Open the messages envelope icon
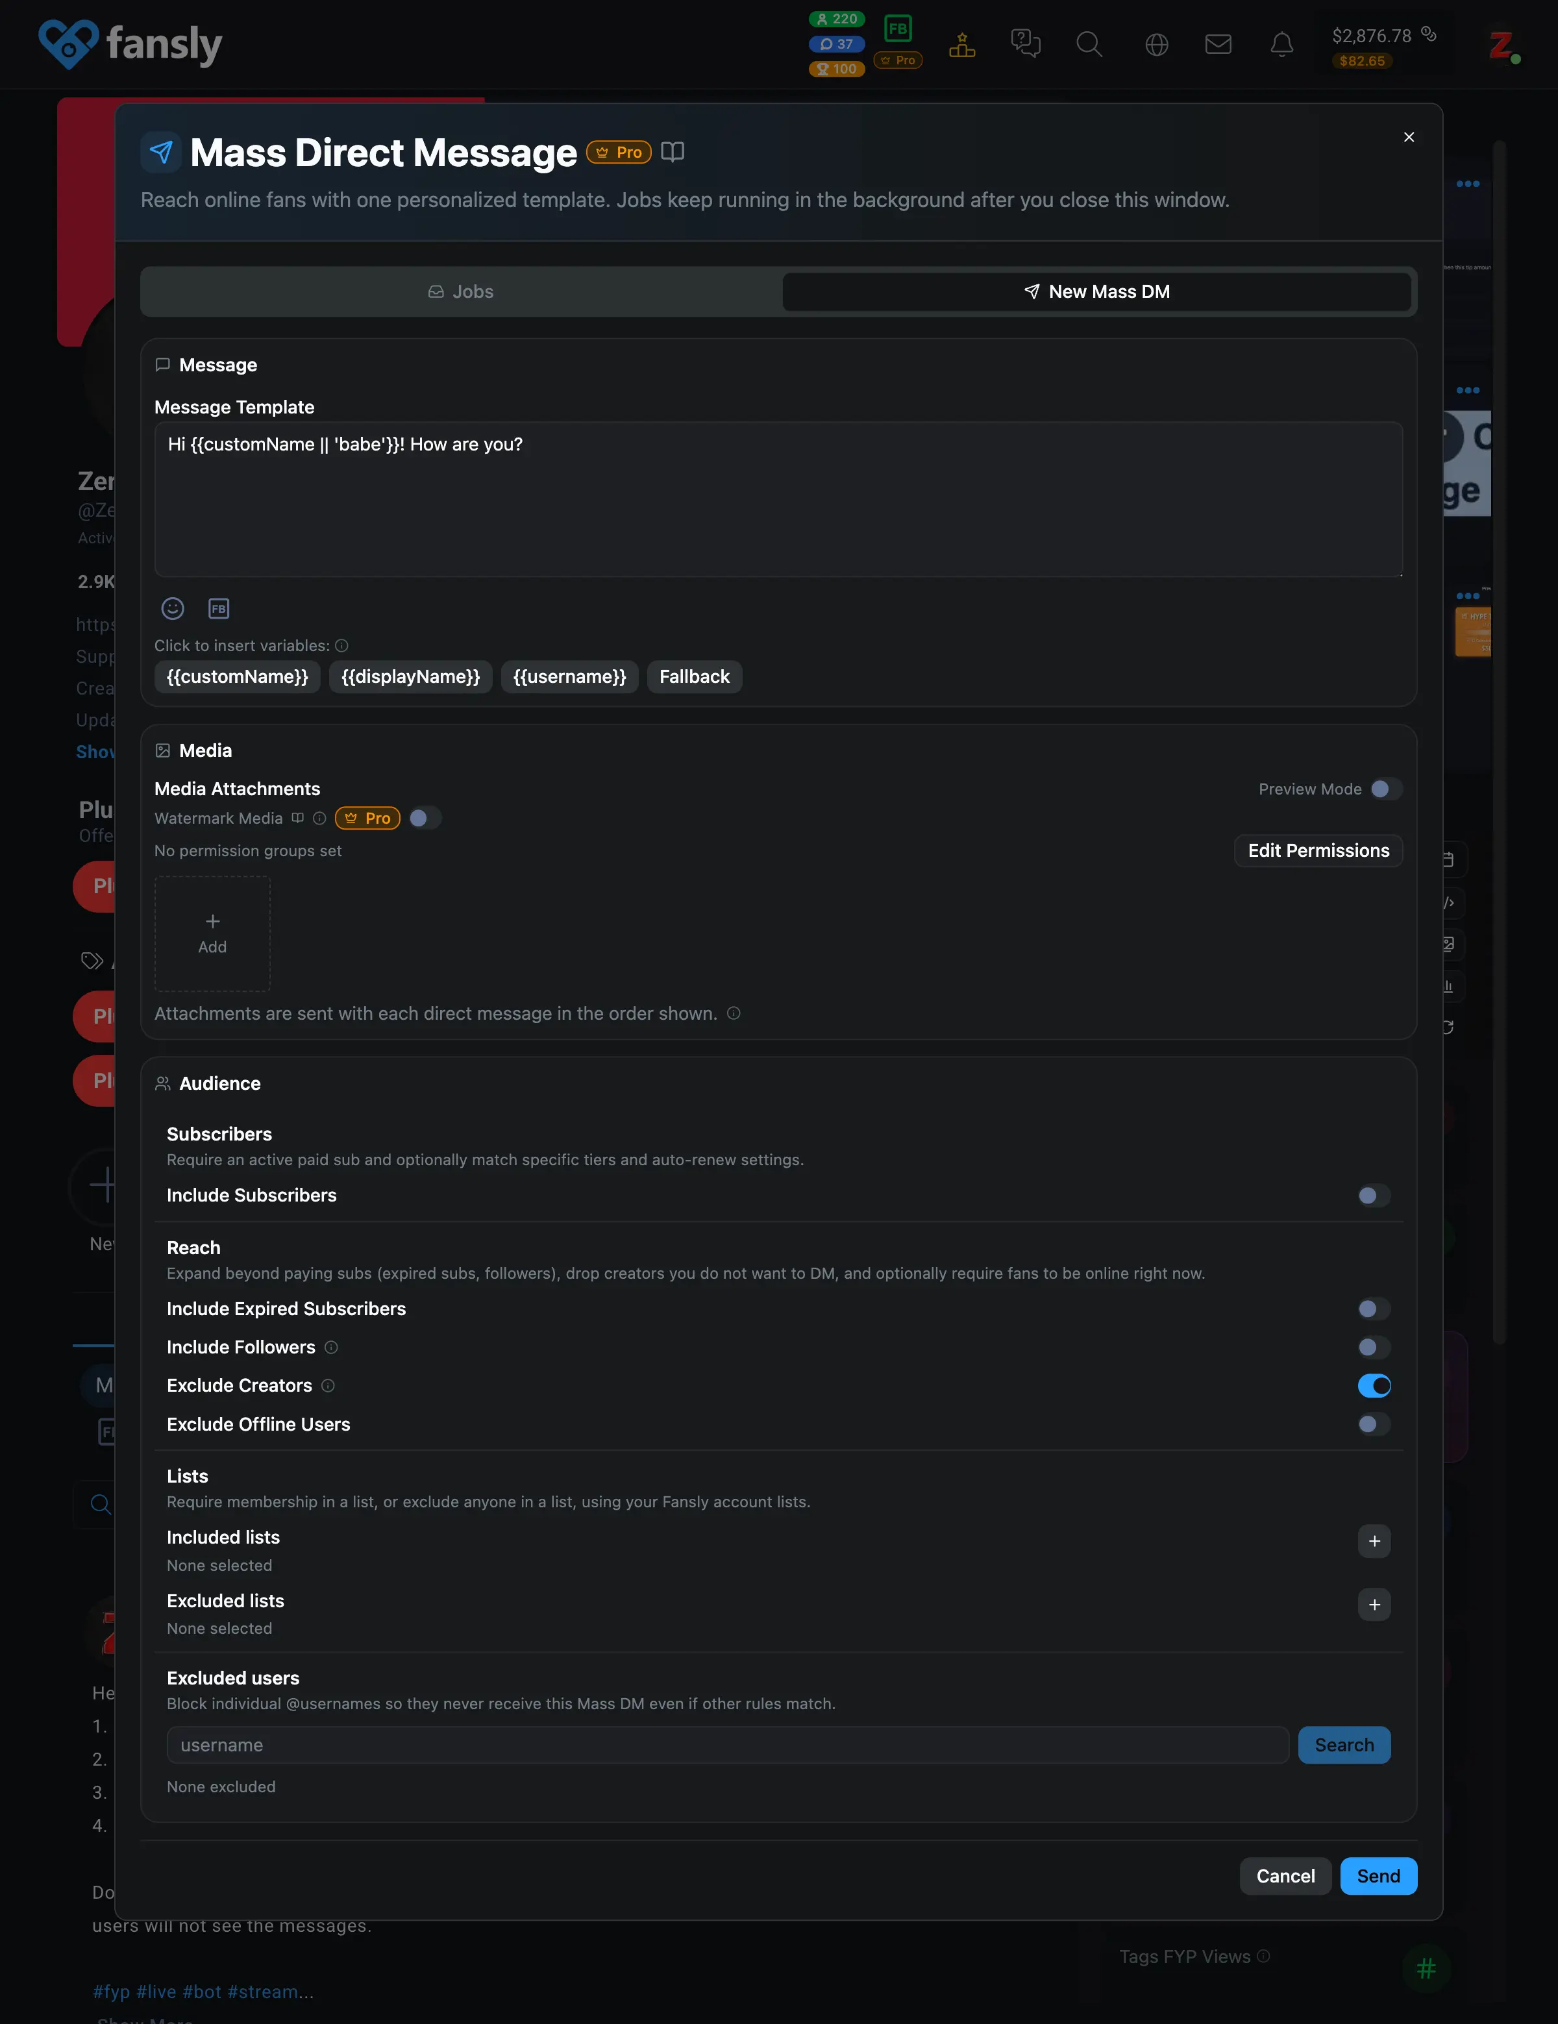Image resolution: width=1558 pixels, height=2024 pixels. click(1218, 43)
